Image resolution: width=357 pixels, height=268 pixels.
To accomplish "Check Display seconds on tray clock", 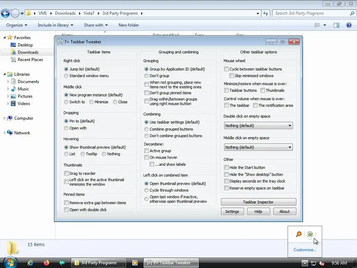I will pos(226,181).
